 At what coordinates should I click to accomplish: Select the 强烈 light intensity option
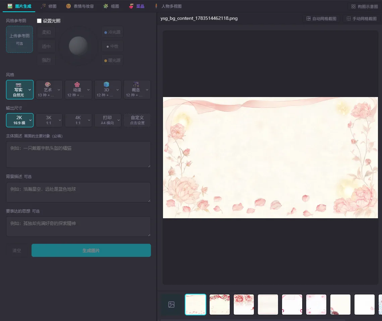pyautogui.click(x=46, y=60)
